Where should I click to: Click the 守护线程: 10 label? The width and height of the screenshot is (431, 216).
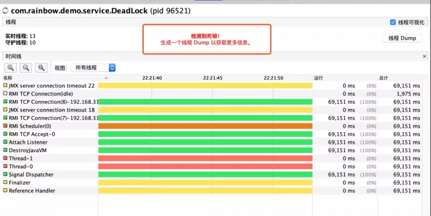[x=20, y=43]
